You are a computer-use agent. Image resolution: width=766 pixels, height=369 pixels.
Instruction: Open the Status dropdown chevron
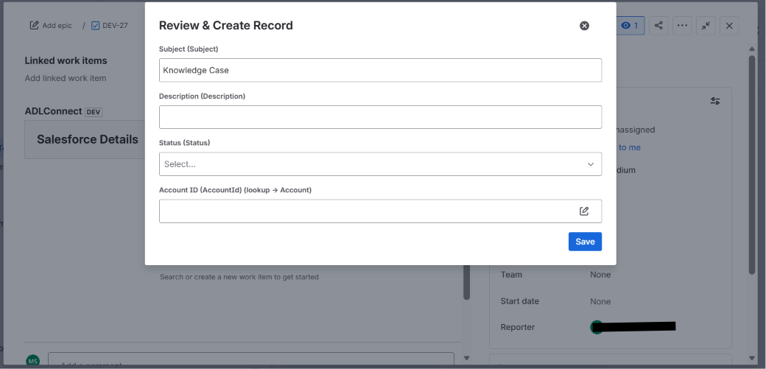click(591, 164)
